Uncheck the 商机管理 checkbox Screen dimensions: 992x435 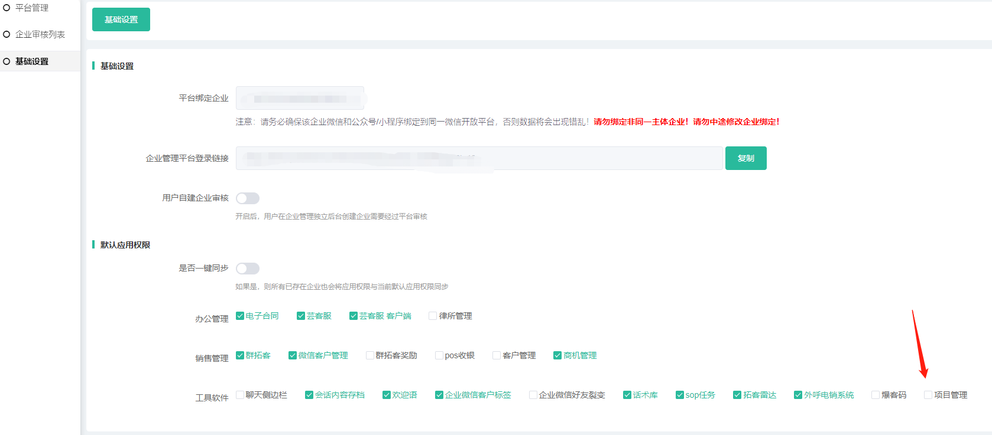pos(557,355)
